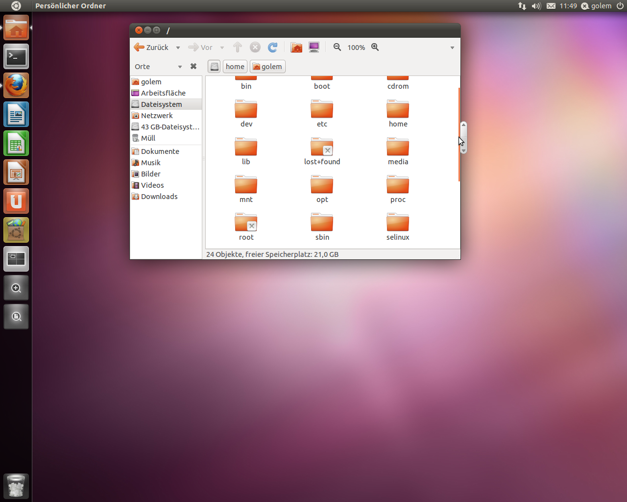The height and width of the screenshot is (502, 627).
Task: Toggle the root filesystem path button
Action: (x=215, y=66)
